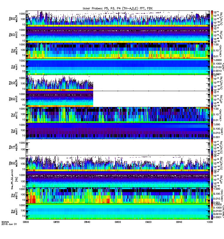Click the '1000' y-axis tick of tha fbk scm1 panel

tap(22, 61)
